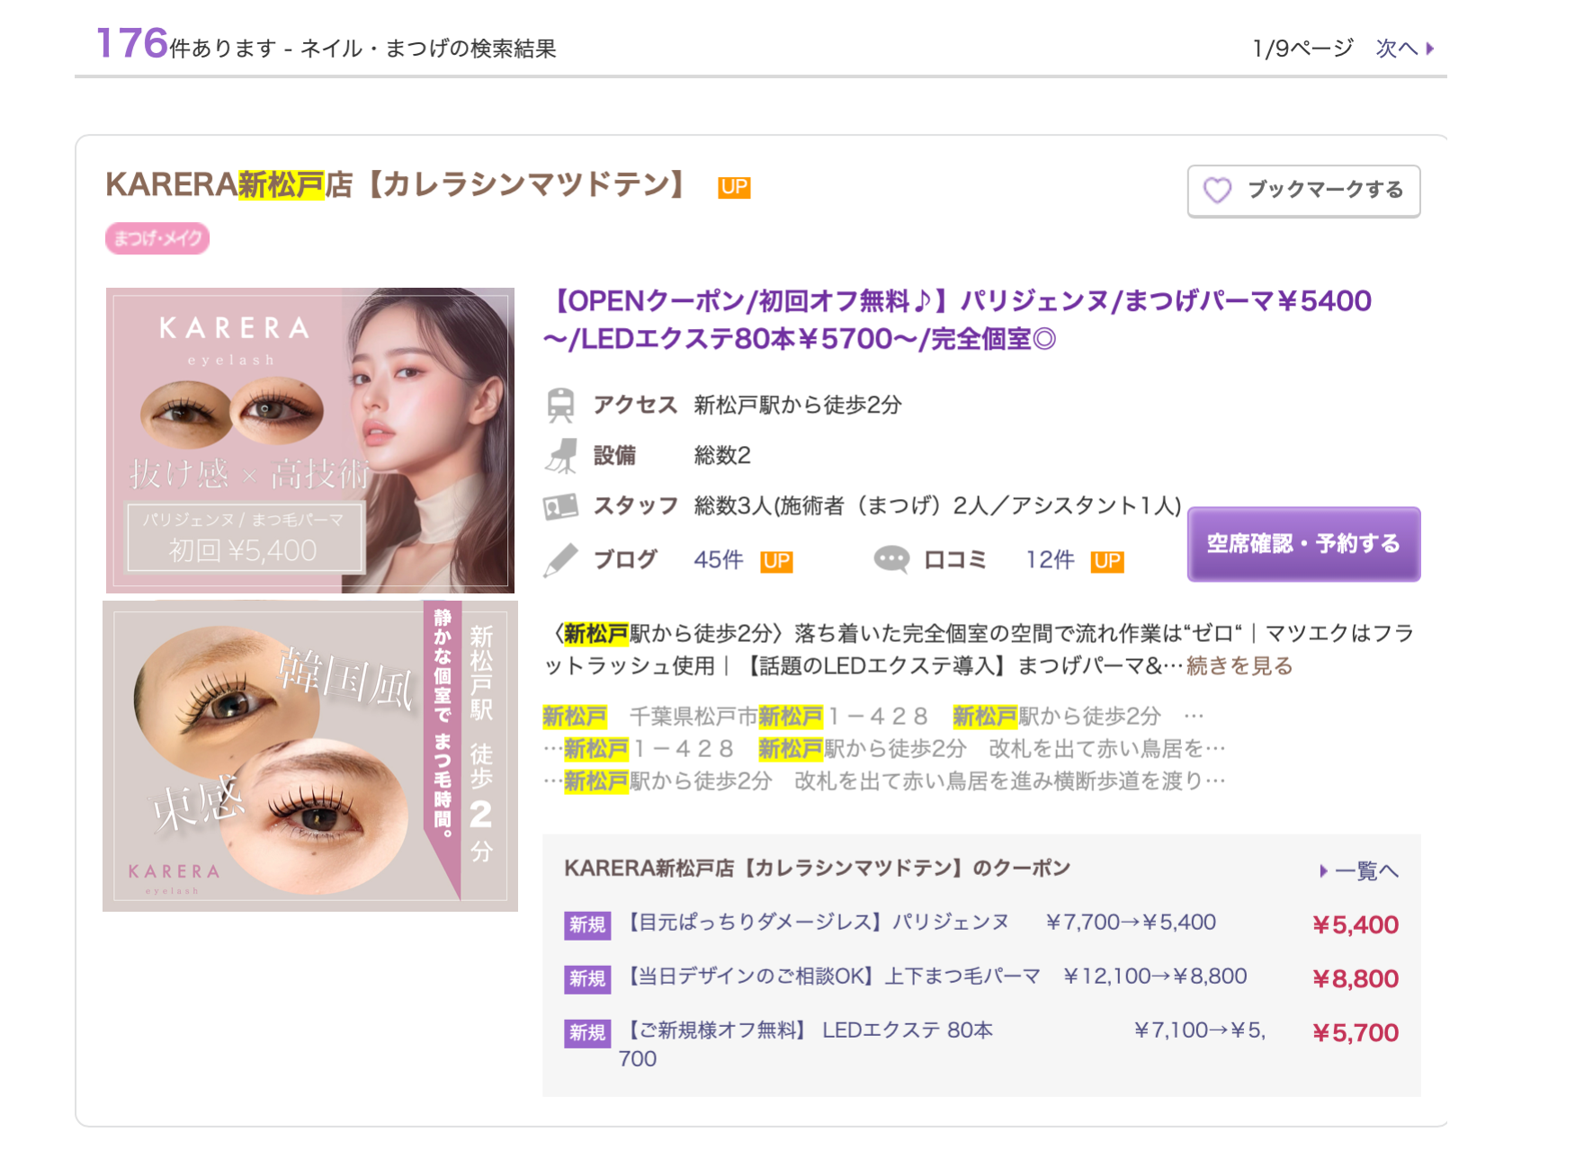Screen dimensions: 1575x1159
Task: Click the staff count 総数3人 text
Action: (937, 505)
